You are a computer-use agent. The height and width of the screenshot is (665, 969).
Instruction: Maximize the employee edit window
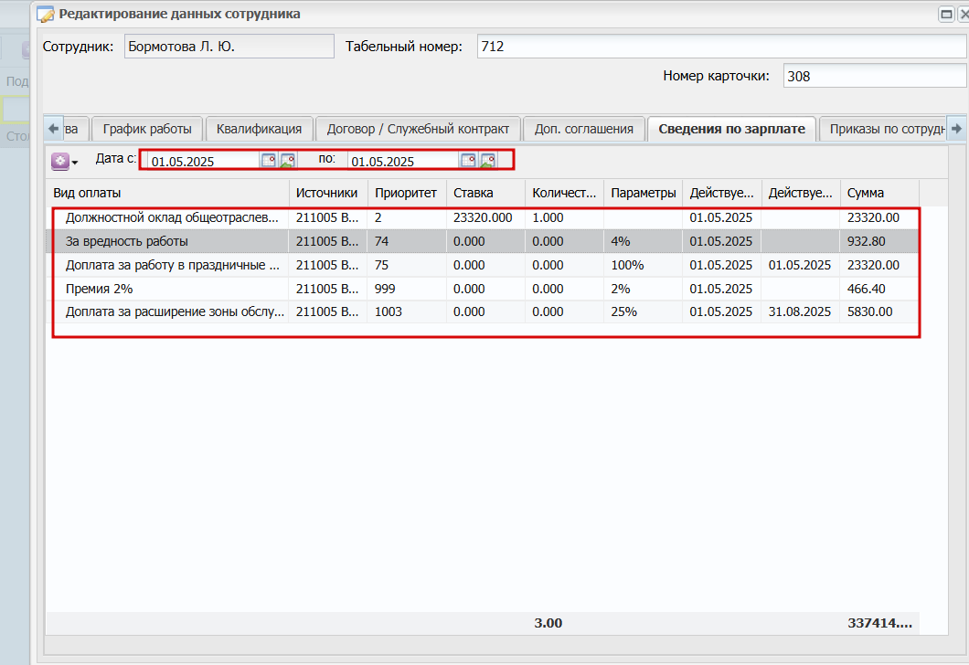[x=946, y=15]
